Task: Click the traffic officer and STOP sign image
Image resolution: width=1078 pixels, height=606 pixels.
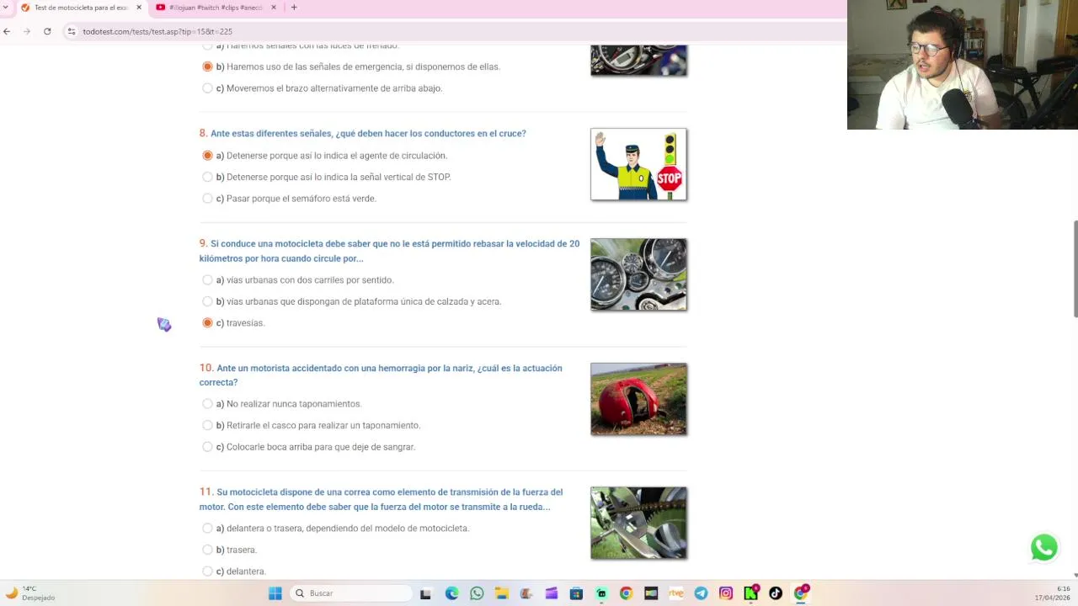Action: click(638, 164)
